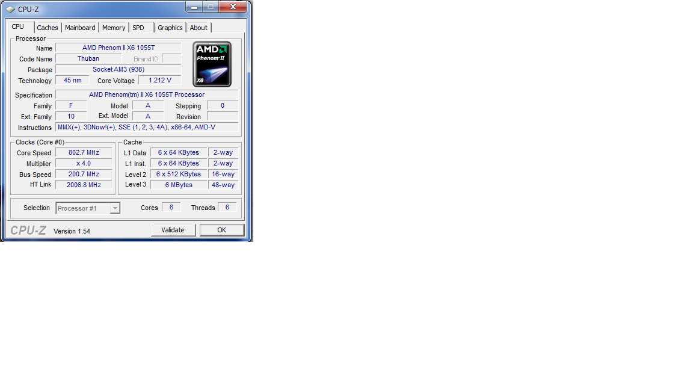Select the Memory tab
This screenshot has width=693, height=390.
[x=114, y=28]
